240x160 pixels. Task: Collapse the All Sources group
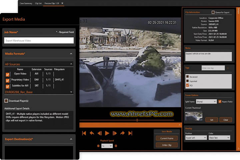tap(71, 64)
